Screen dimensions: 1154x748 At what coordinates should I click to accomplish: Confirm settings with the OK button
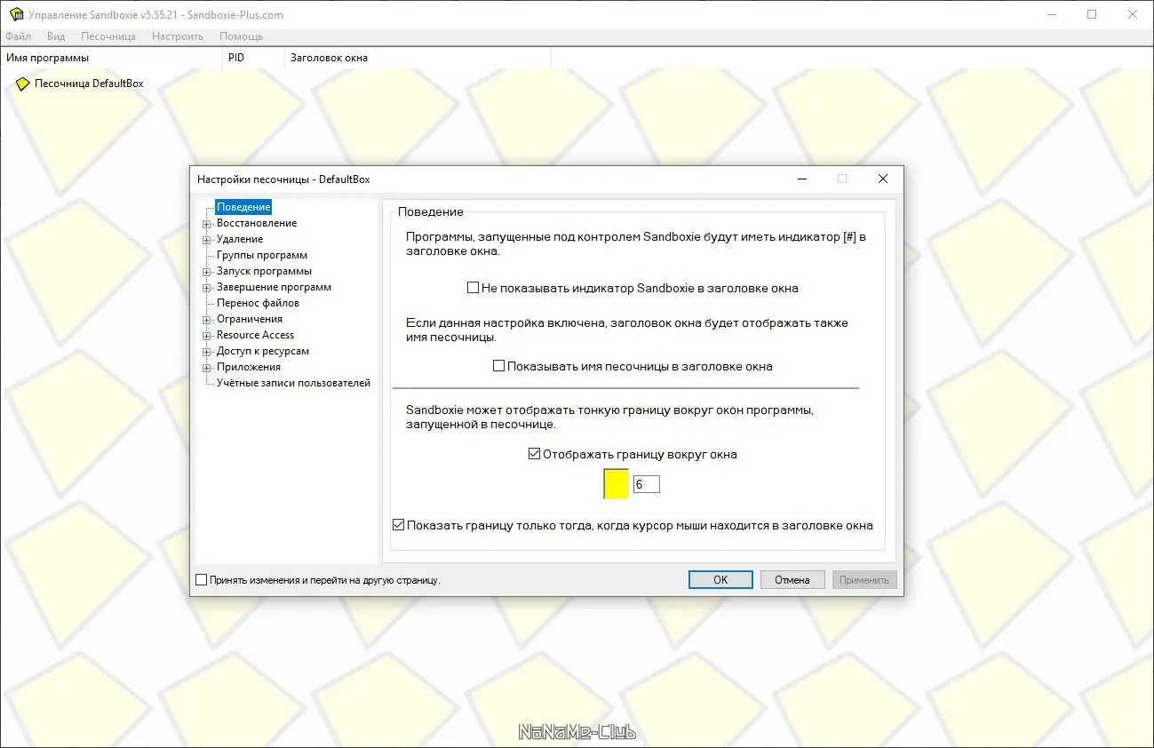click(720, 580)
